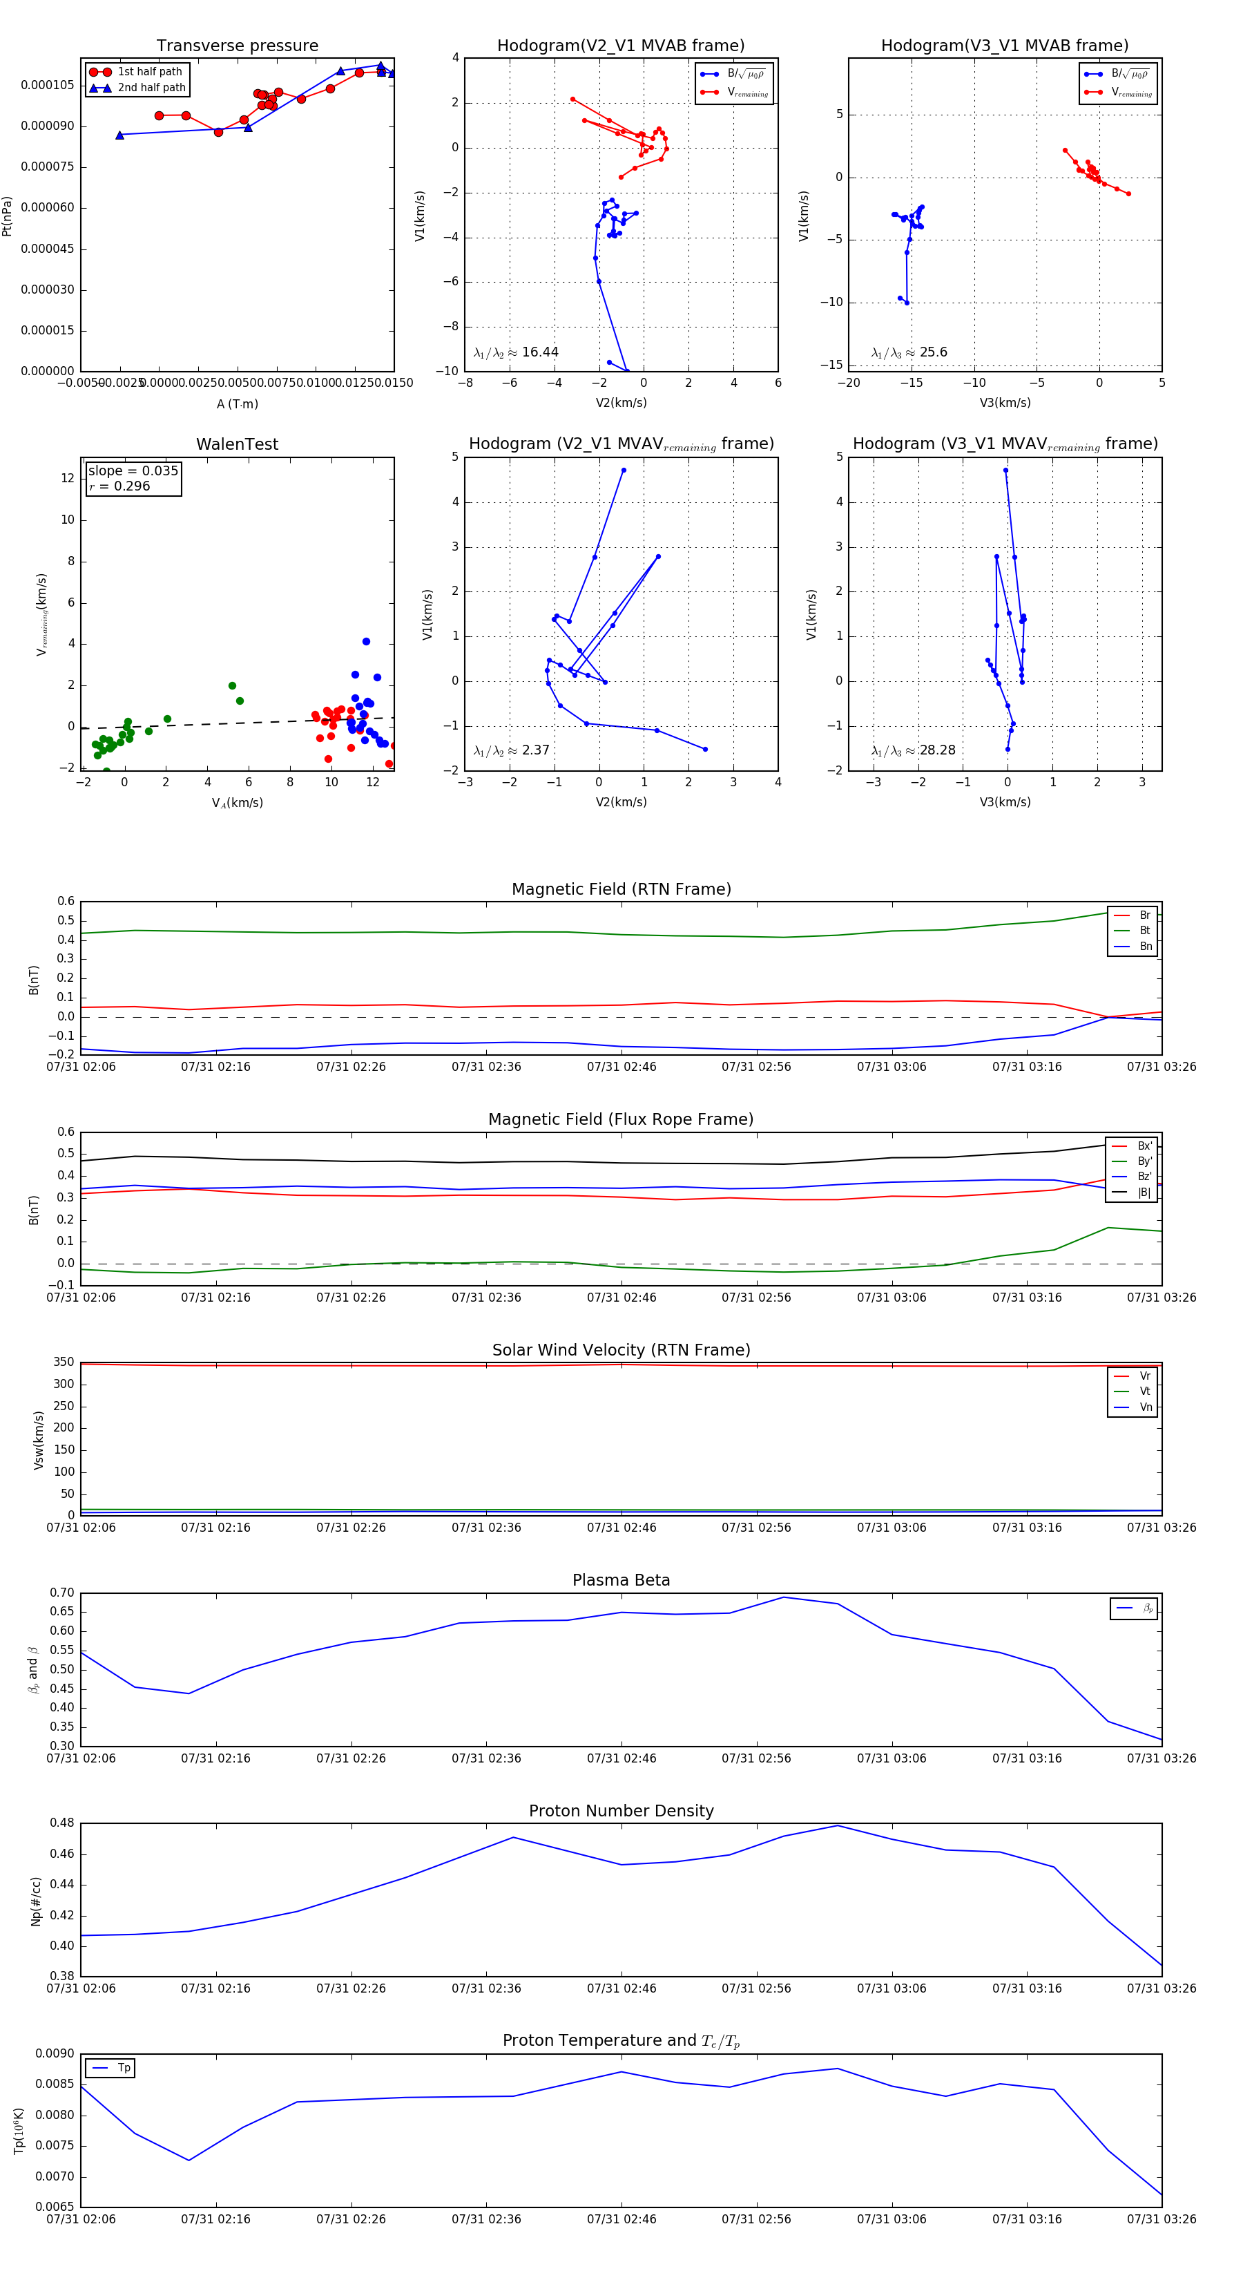Click the "V2(km/s)" x-axis label of the V2_V1 MVAV remaining hodogram
This screenshot has height=2280, width=1243.
pyautogui.click(x=620, y=802)
